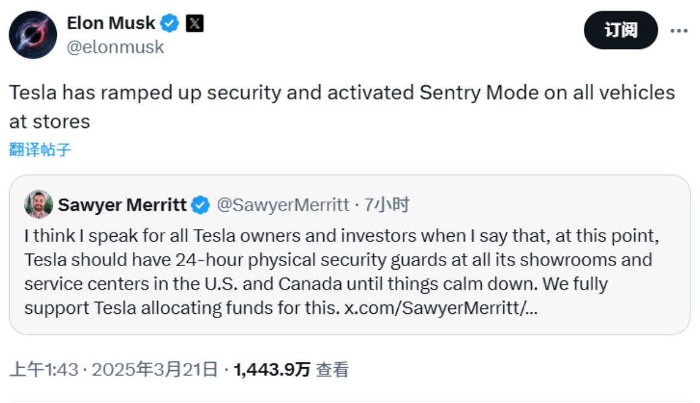Click 翻译帖子 to translate the post
The height and width of the screenshot is (403, 700).
pos(40,149)
